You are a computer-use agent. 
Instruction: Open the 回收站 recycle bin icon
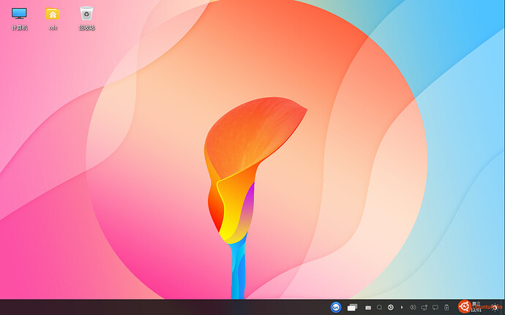[x=86, y=14]
